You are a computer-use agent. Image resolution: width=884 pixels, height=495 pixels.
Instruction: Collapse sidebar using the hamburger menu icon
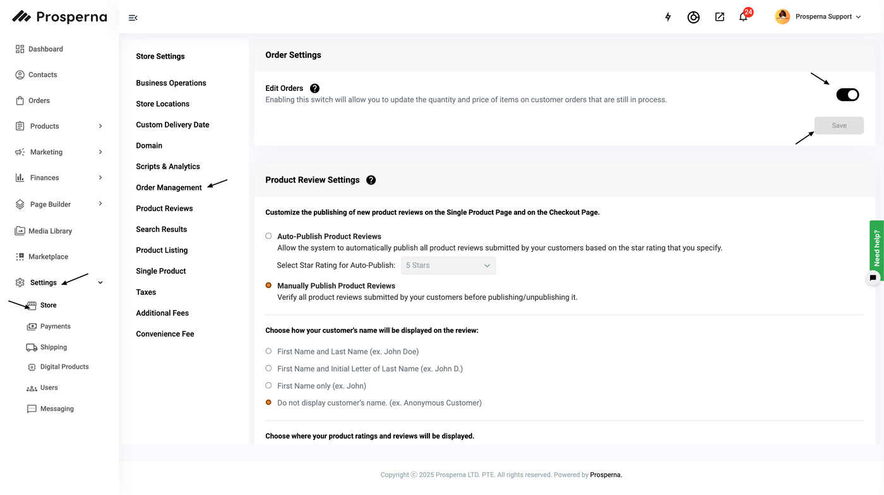(x=133, y=18)
